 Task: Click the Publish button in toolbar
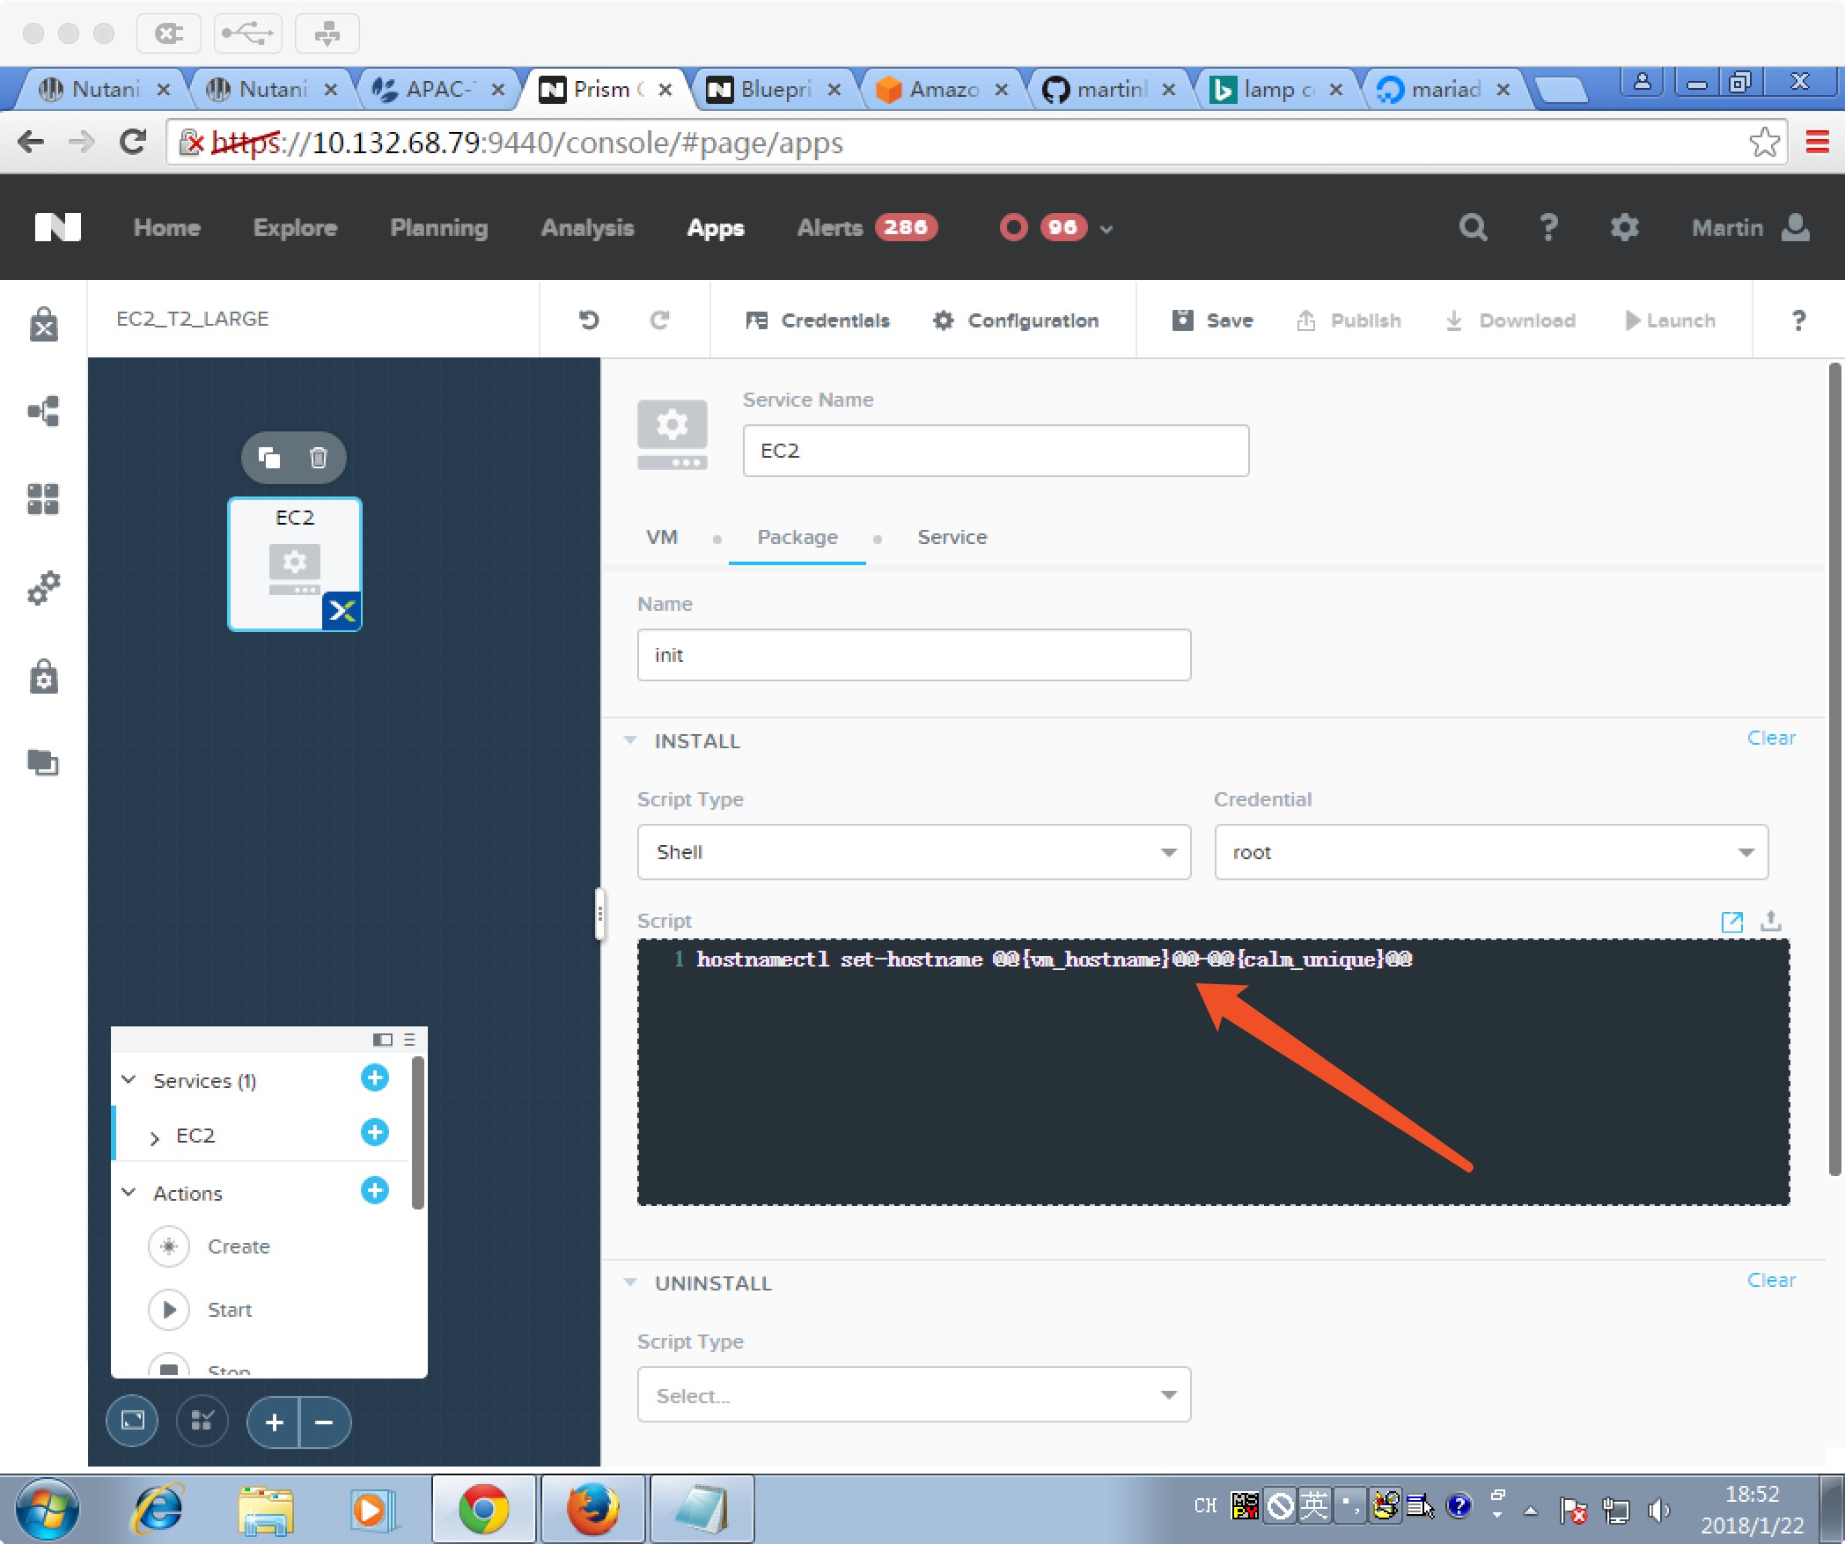pos(1350,319)
